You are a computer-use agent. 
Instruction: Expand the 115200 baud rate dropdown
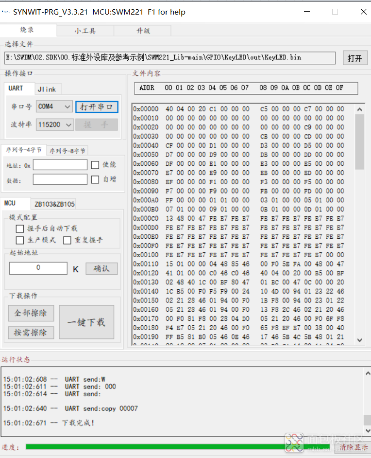click(68, 124)
